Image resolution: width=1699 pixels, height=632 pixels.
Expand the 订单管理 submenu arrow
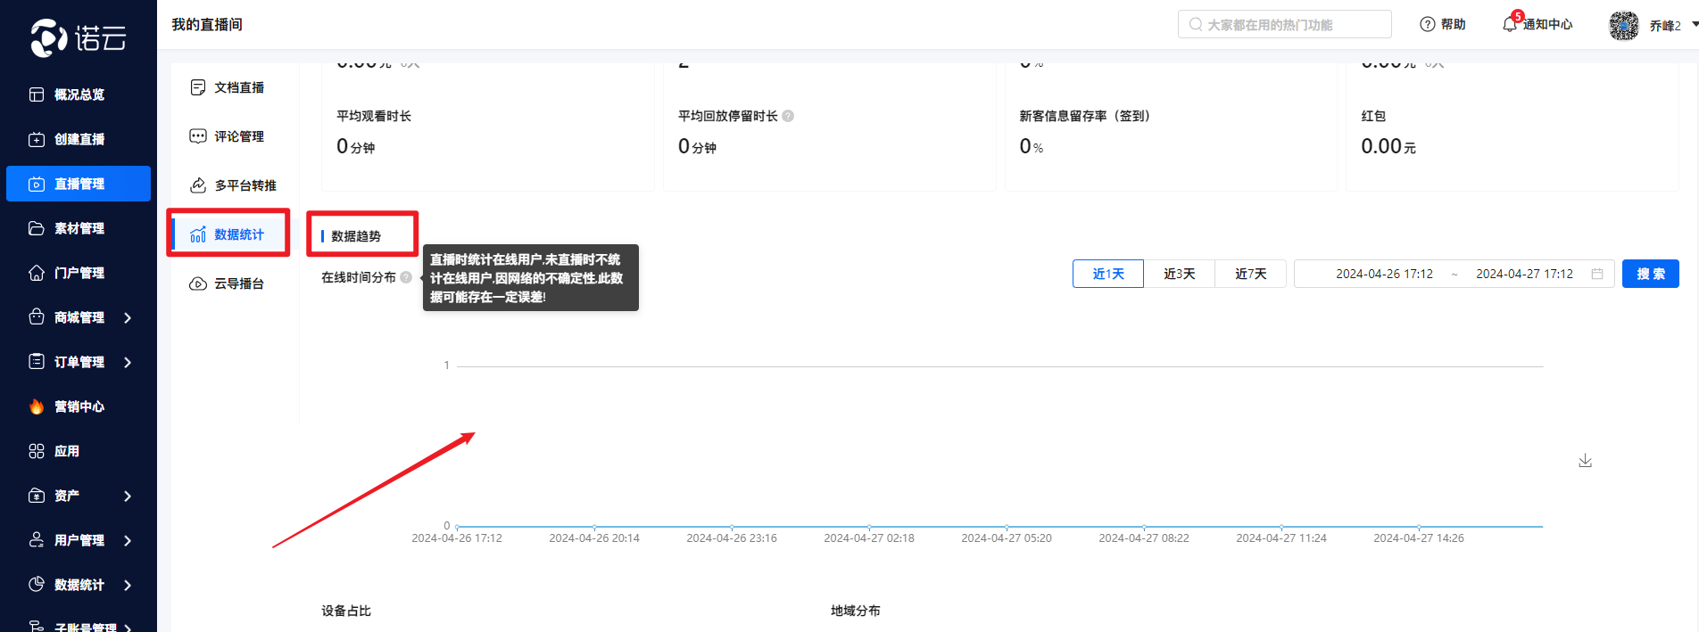[128, 362]
